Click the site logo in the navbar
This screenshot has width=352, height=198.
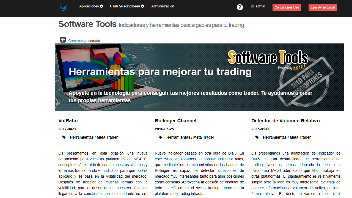[64, 7]
